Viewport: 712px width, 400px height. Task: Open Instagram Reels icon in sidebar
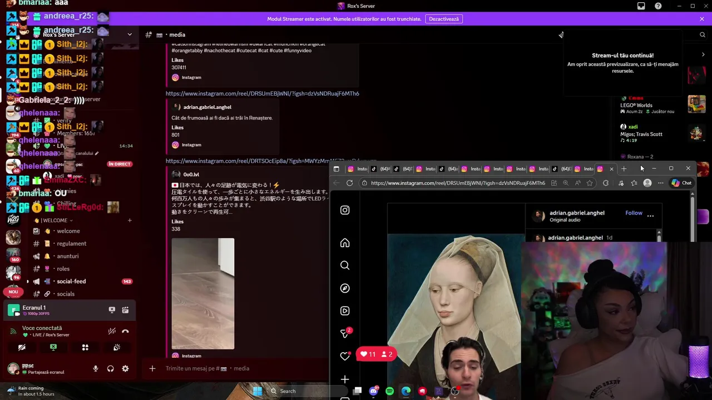click(345, 311)
